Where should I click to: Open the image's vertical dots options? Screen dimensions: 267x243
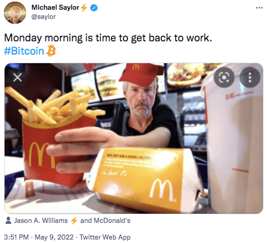tap(250, 78)
